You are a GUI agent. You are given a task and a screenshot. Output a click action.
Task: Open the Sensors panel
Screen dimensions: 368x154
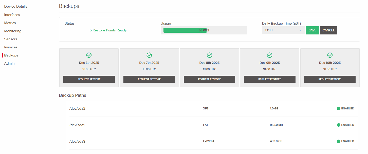(x=10, y=39)
